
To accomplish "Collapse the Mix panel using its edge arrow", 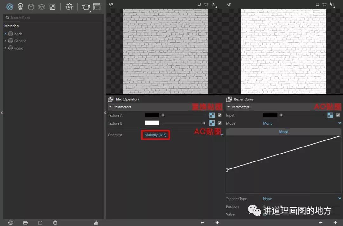I will click(x=105, y=113).
